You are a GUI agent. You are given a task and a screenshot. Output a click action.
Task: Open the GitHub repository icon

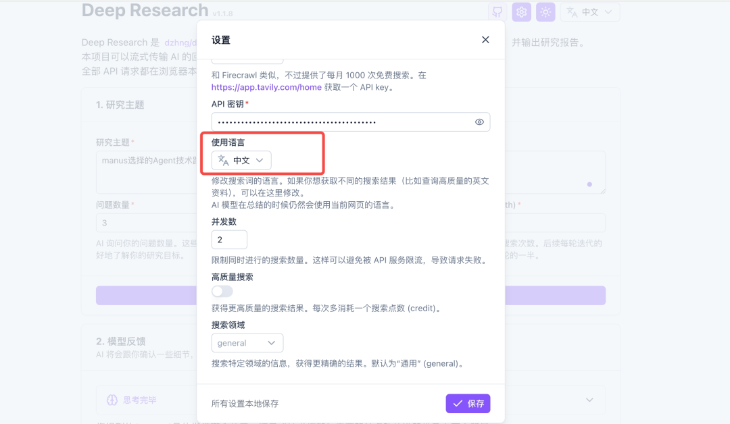click(x=497, y=12)
